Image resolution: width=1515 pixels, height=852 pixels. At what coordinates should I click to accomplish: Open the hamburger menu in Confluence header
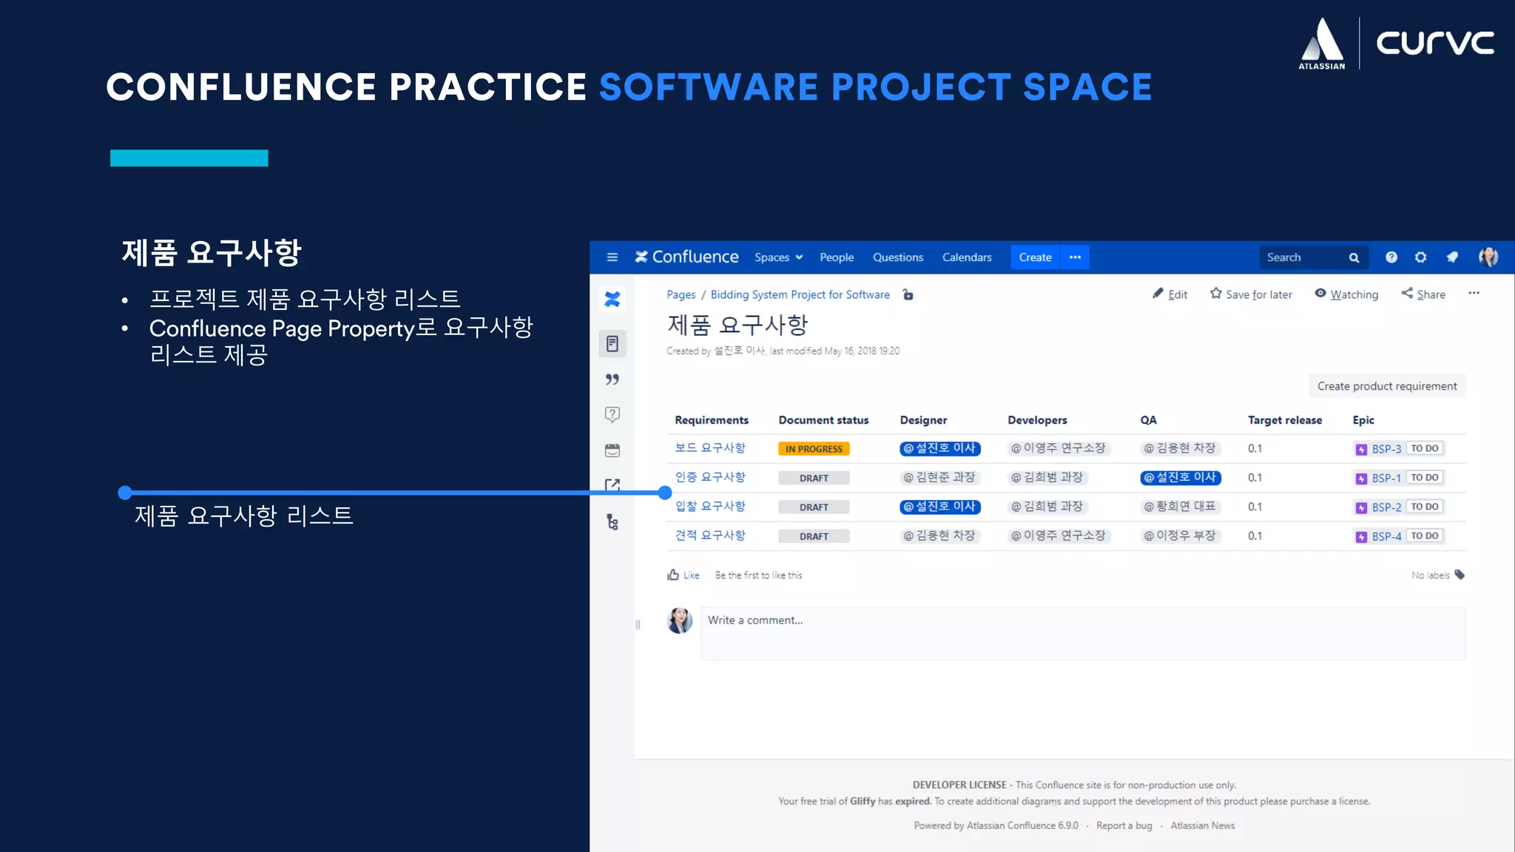pos(612,257)
